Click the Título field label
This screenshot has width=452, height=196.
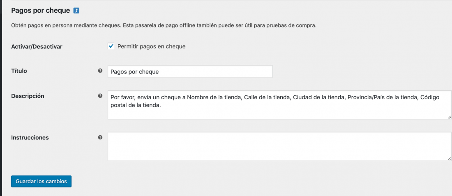tap(19, 71)
